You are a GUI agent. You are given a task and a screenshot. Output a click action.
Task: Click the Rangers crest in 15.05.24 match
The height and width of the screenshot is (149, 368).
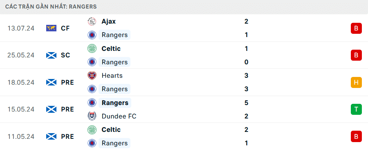click(x=92, y=103)
